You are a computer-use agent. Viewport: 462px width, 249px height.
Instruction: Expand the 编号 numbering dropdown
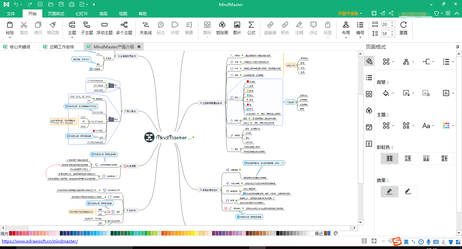(x=360, y=38)
